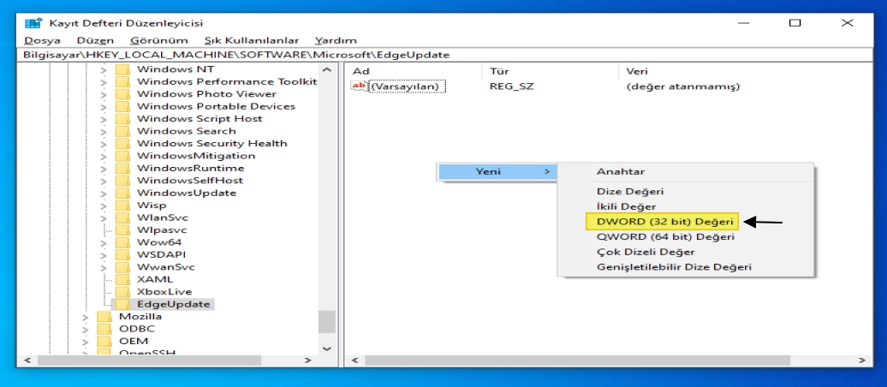887x387 pixels.
Task: Click the Windows Photo Viewer folder icon
Action: 122,94
